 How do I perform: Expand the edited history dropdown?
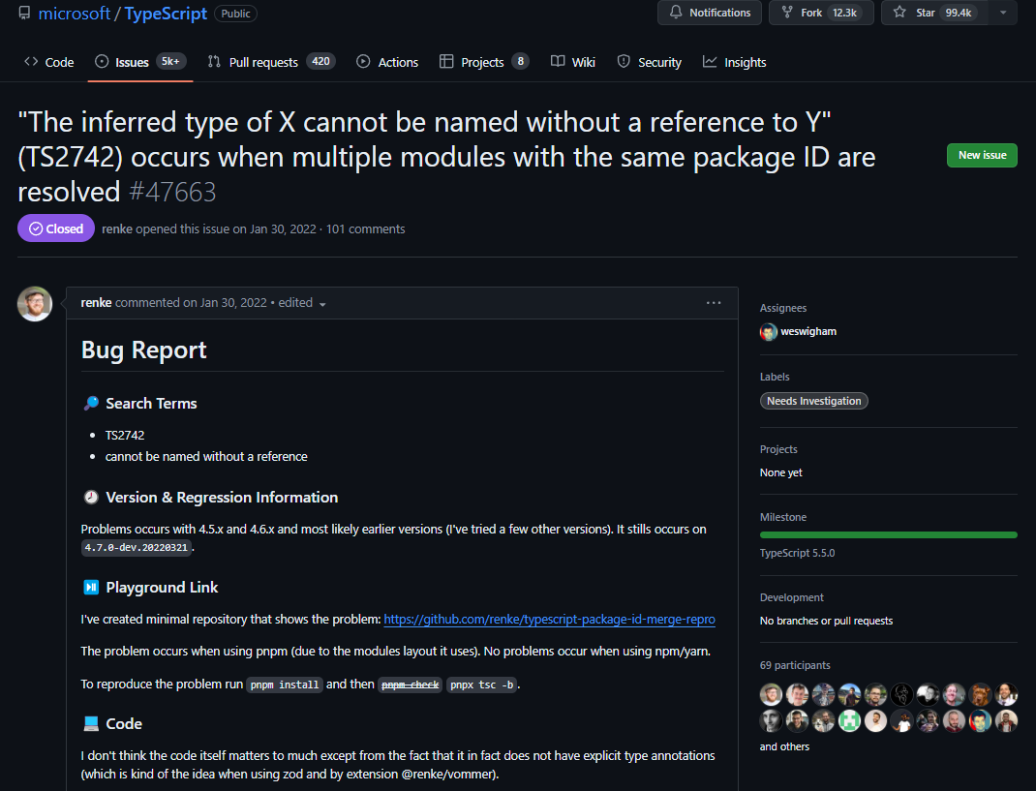pyautogui.click(x=303, y=303)
